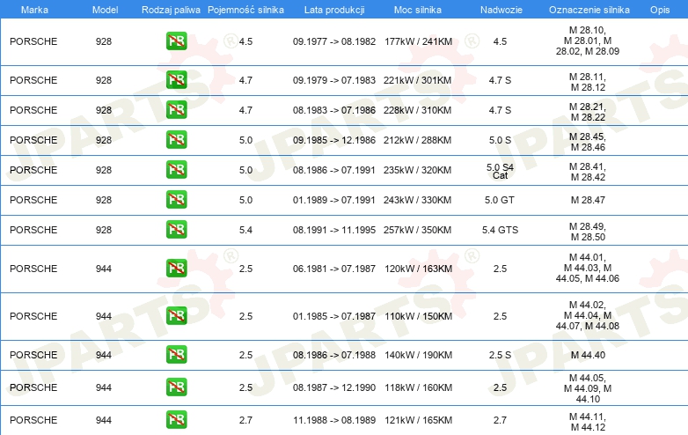
Task: Click the body type 2.5 S
Action: (x=501, y=355)
